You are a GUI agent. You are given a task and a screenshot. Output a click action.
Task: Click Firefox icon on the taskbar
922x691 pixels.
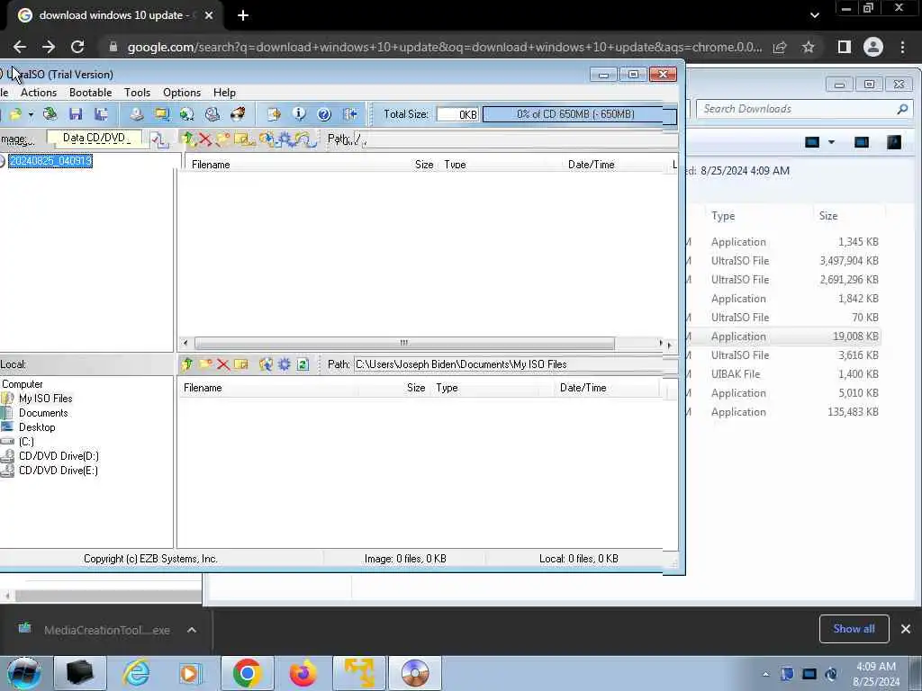pos(303,673)
